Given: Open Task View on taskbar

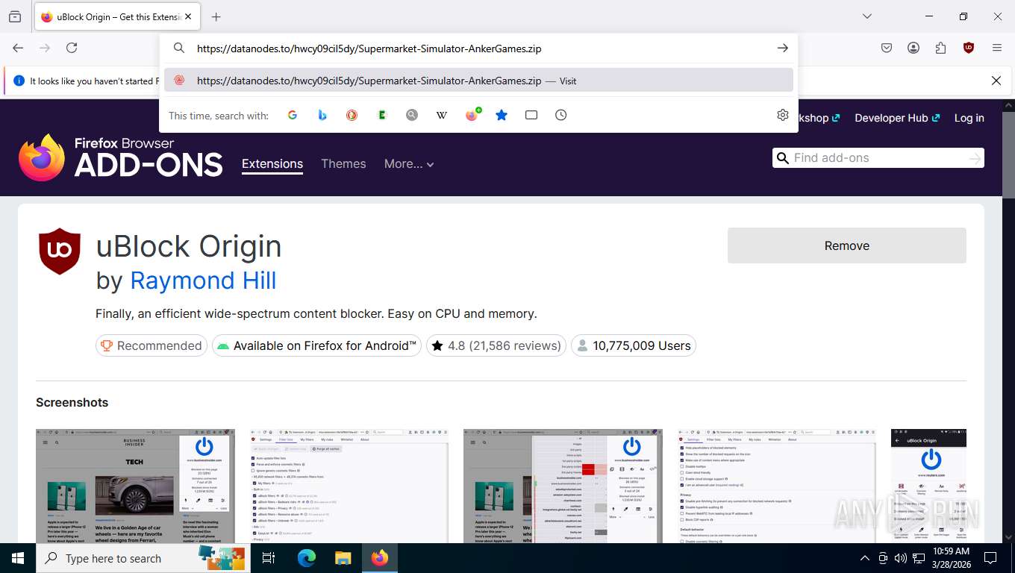Looking at the screenshot, I should pos(269,558).
